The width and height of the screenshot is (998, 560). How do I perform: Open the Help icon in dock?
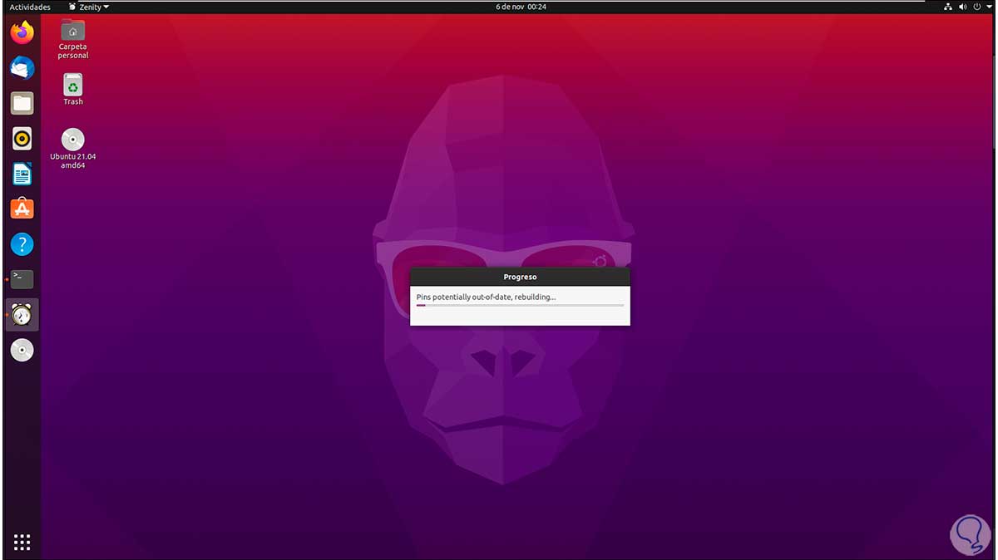(22, 244)
